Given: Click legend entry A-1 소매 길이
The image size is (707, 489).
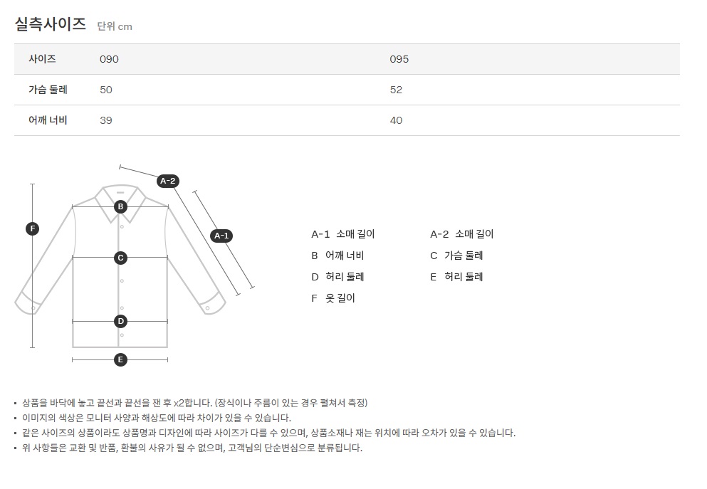Looking at the screenshot, I should tap(343, 234).
